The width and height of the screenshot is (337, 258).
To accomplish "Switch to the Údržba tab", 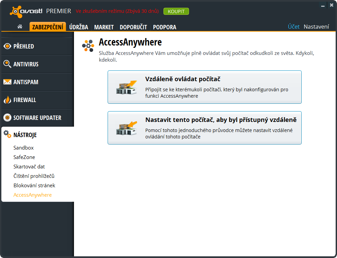I will (x=79, y=27).
